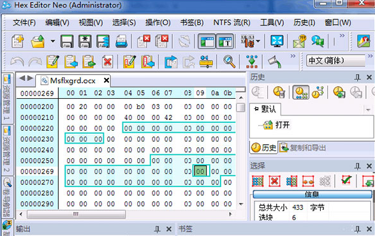This screenshot has width=375, height=236.
Task: Click the Save floppy disk icon
Action: [x=67, y=41]
